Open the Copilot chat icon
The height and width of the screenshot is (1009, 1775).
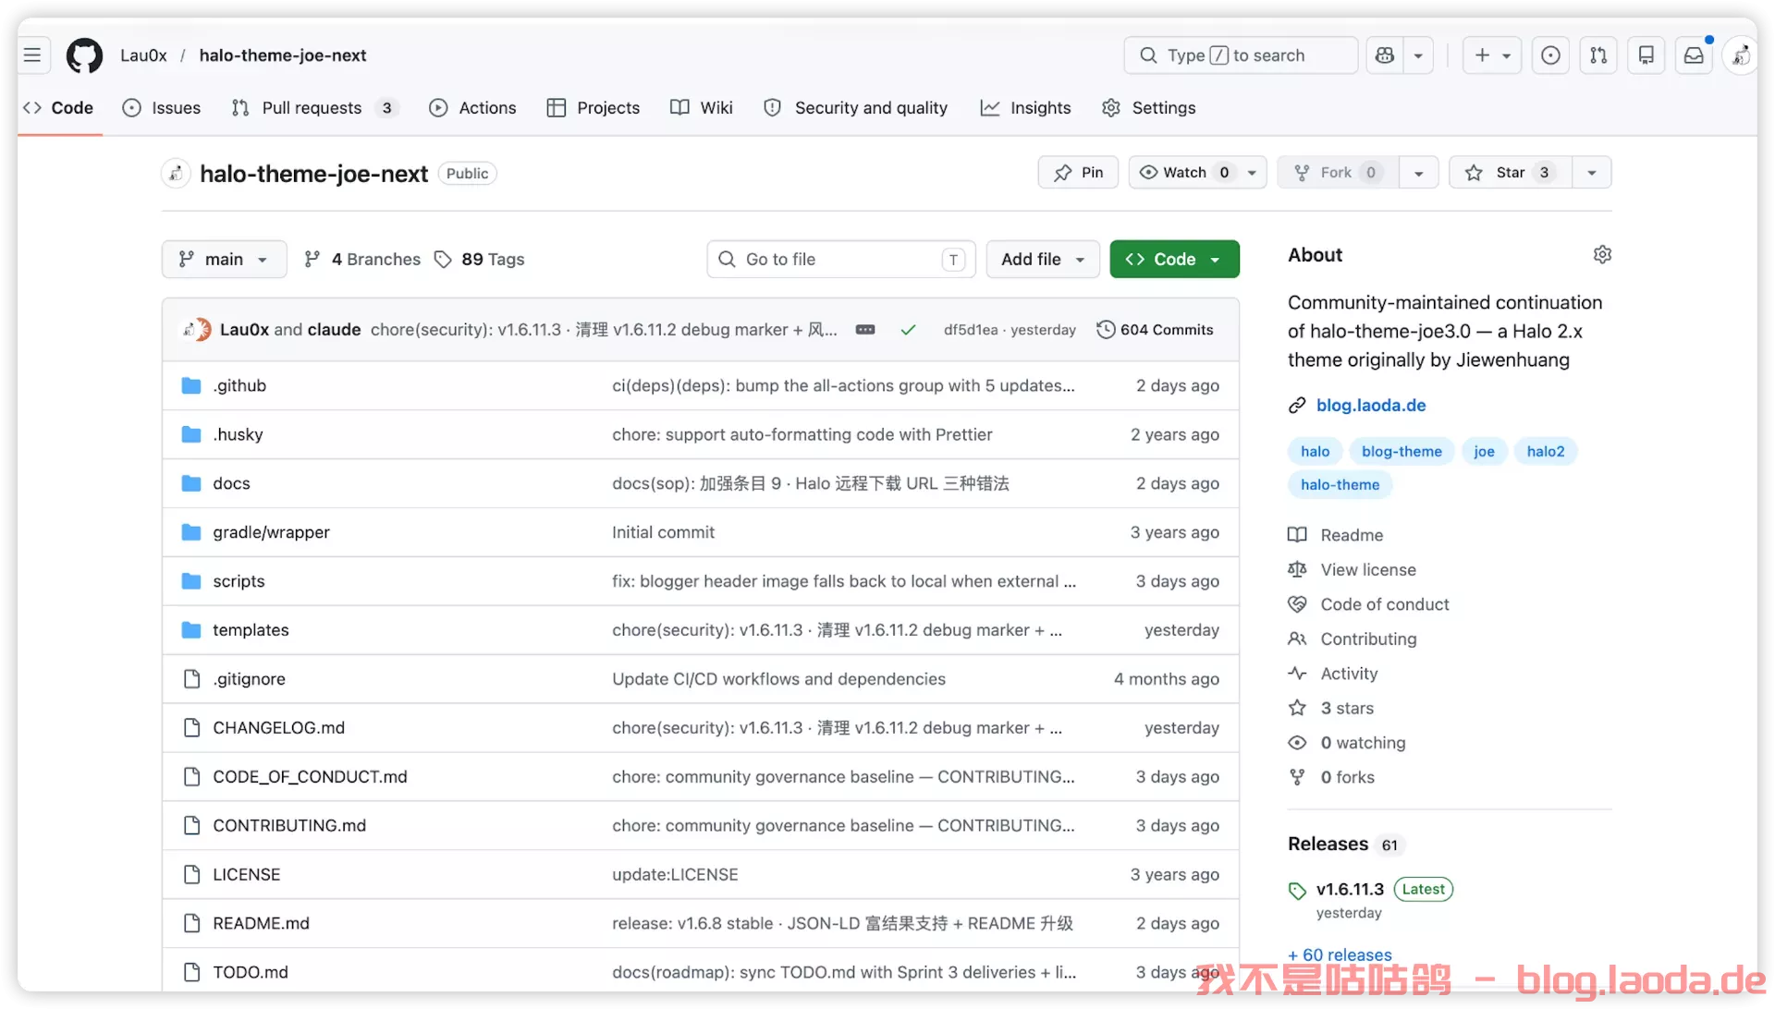[x=1384, y=55]
